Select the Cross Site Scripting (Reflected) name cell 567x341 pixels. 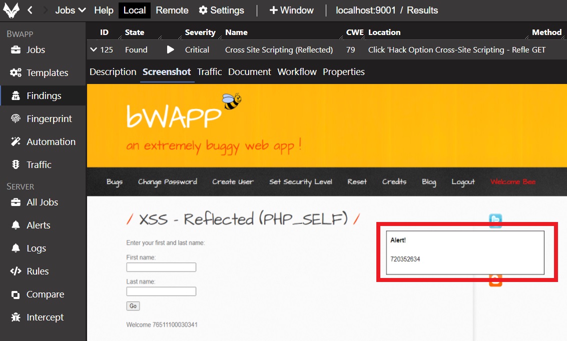279,50
